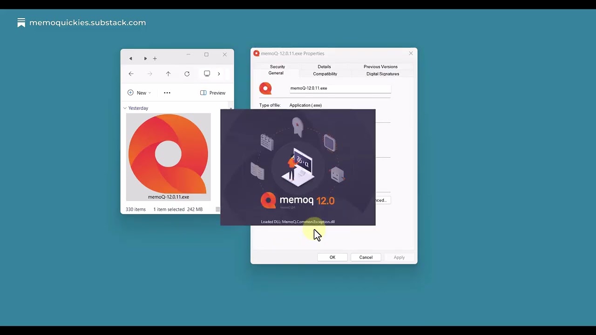Screen dimensions: 596x335
Task: Go back in File Explorer
Action: coord(131,74)
